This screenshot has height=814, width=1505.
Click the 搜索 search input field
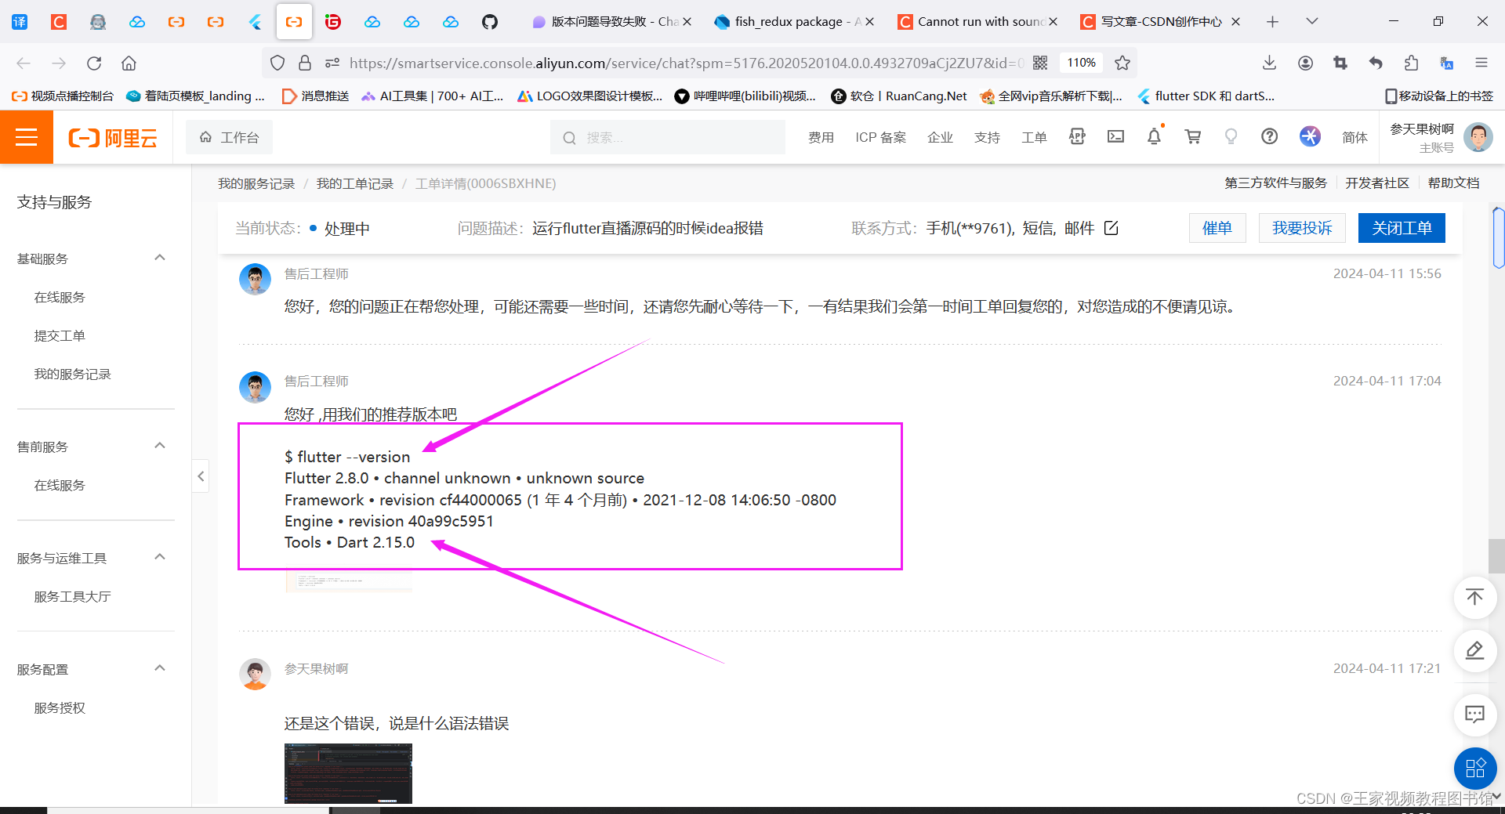(x=666, y=136)
